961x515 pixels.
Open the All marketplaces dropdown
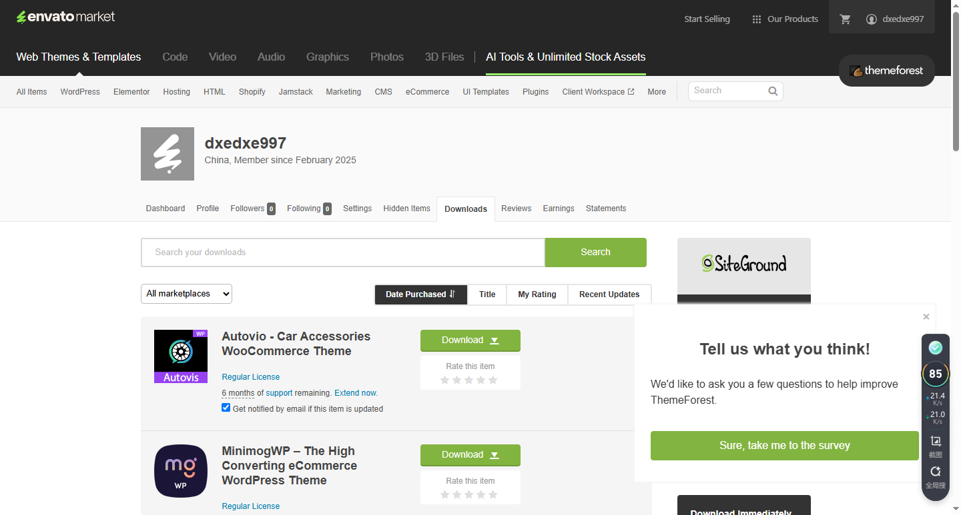tap(187, 294)
